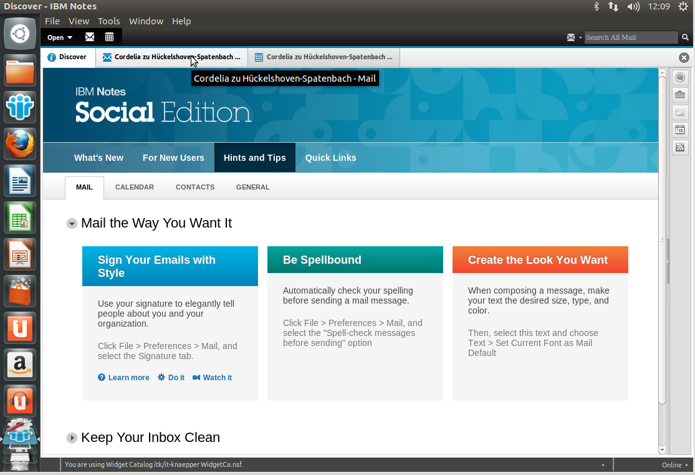Open the Bluetooth indicator in the top panel
This screenshot has height=475, width=695.
pyautogui.click(x=597, y=6)
